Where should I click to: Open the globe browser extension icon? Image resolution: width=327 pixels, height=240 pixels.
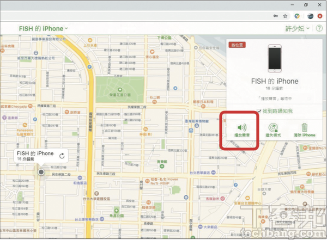310,16
